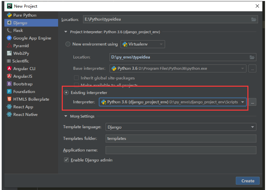Click the Pyramid framework icon
266x190 pixels.
[x=9, y=46]
